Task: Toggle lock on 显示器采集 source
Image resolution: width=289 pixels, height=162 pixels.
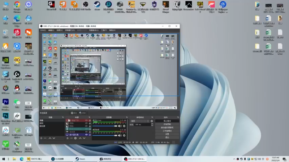Action: tap(90, 135)
